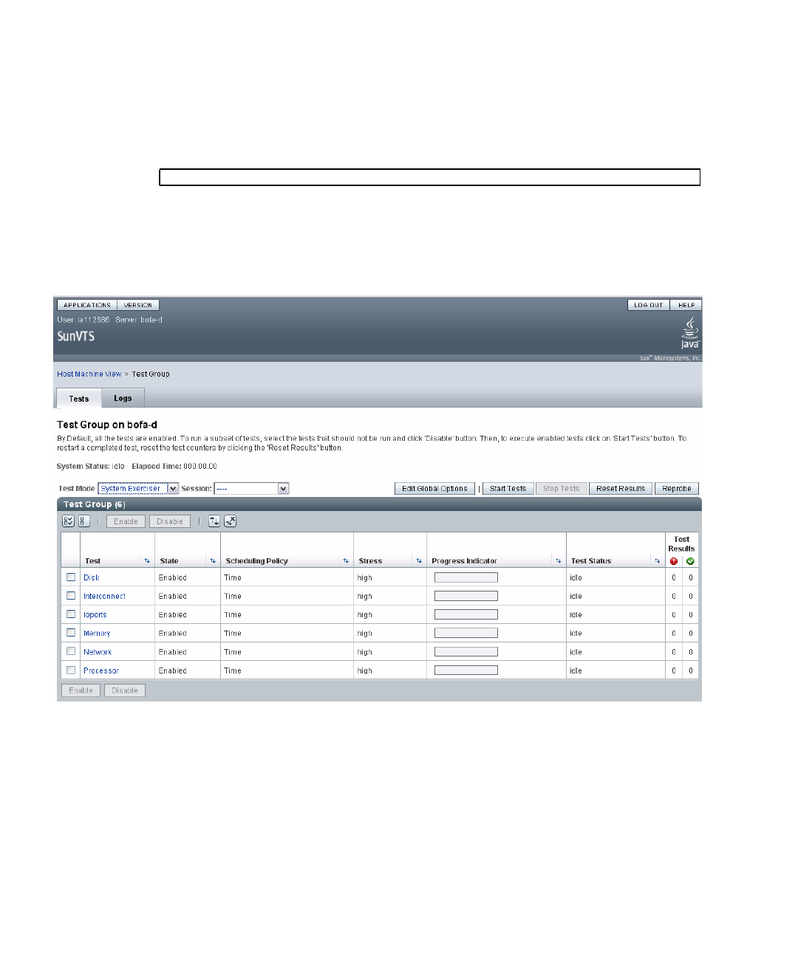Click the empty text box above the page

click(430, 177)
